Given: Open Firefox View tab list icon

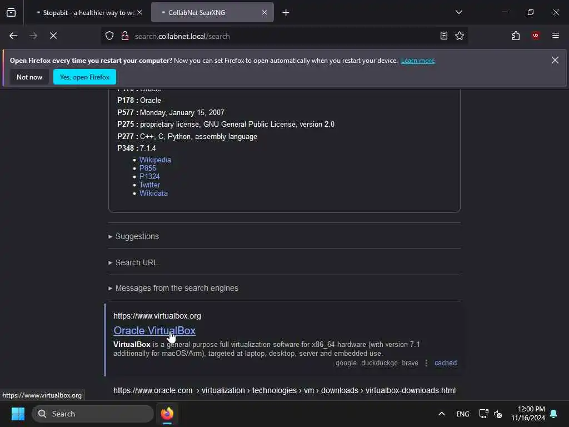Looking at the screenshot, I should tap(11, 13).
